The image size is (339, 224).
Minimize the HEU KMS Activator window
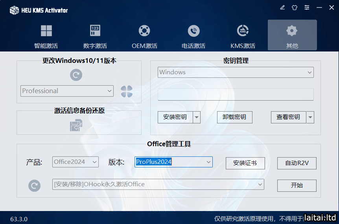pyautogui.click(x=319, y=7)
